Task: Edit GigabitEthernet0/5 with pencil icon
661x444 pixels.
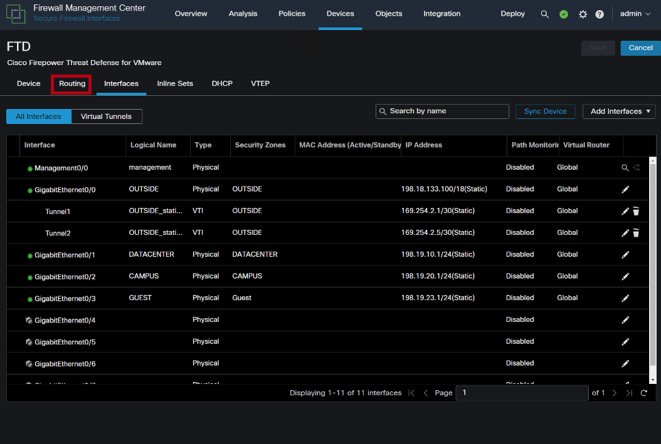Action: (x=625, y=342)
